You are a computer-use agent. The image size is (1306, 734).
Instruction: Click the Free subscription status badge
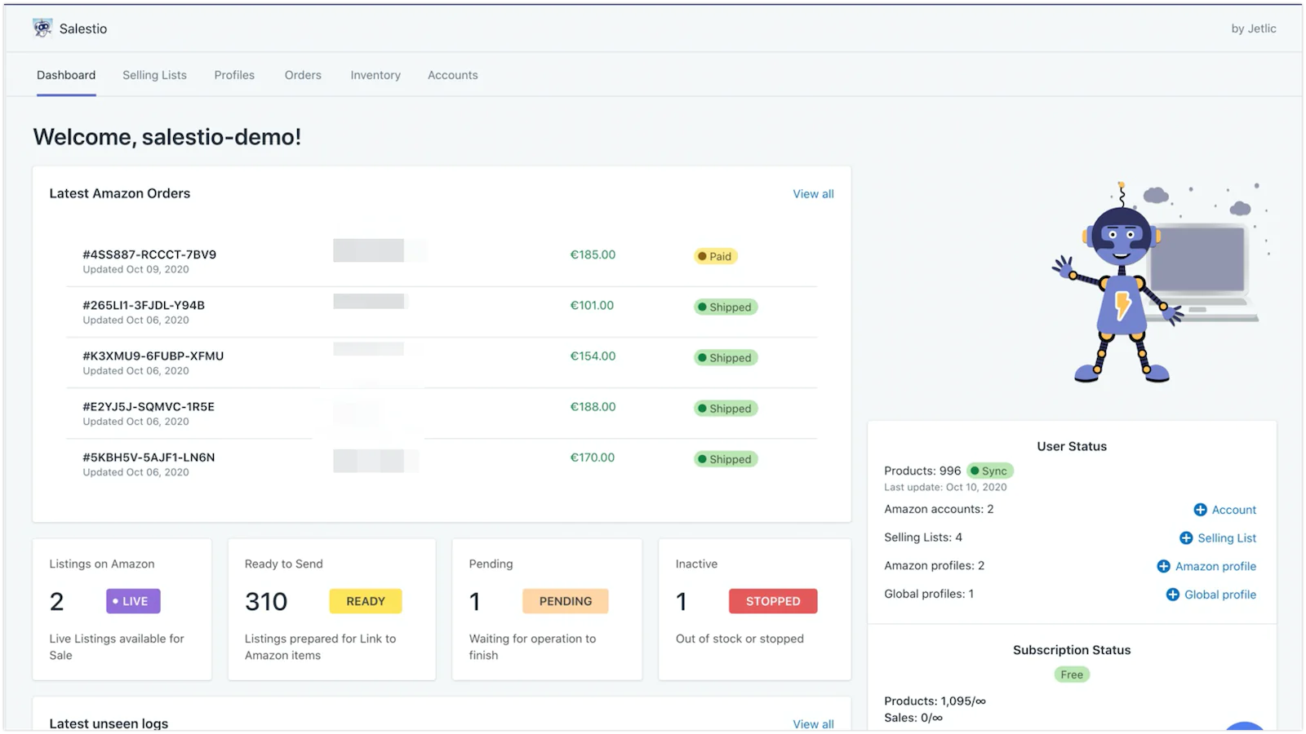pos(1072,674)
